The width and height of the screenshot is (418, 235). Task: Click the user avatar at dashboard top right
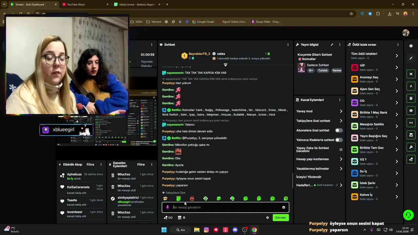[x=406, y=33]
